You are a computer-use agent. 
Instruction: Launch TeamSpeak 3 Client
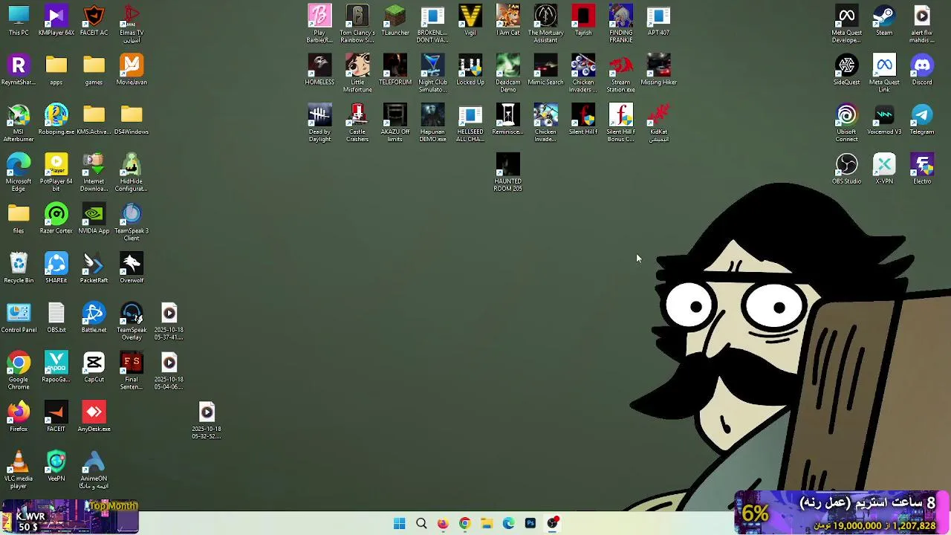coord(132,222)
